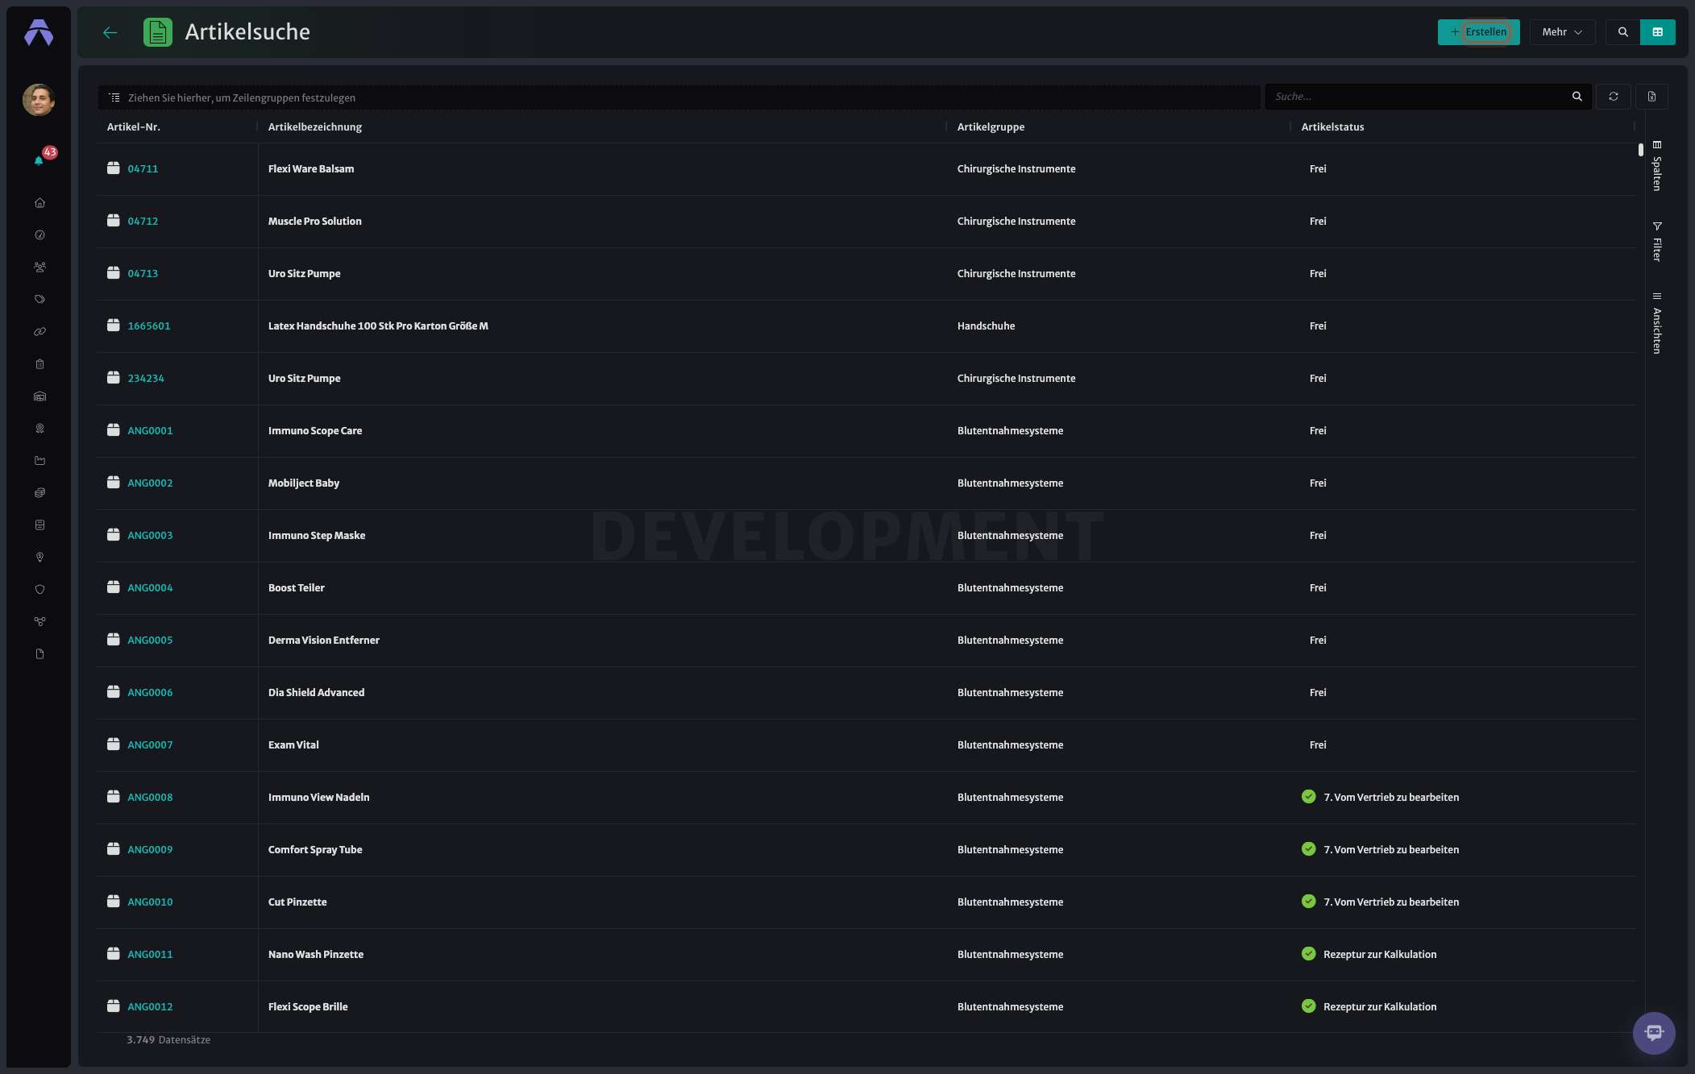Click green check status icon for ANG0008
Screen dimensions: 1695x1074
(x=1309, y=796)
